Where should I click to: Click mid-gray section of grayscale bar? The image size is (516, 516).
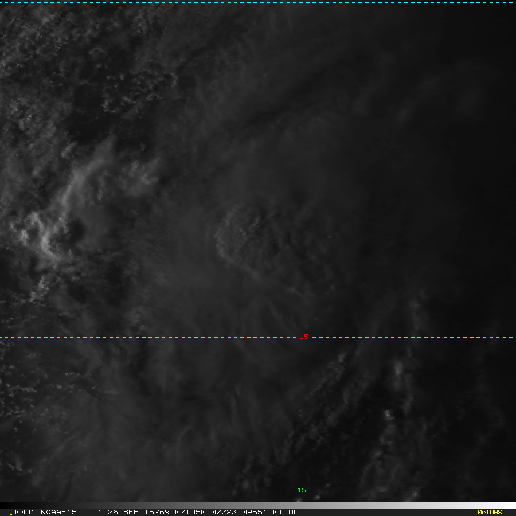coord(258,506)
